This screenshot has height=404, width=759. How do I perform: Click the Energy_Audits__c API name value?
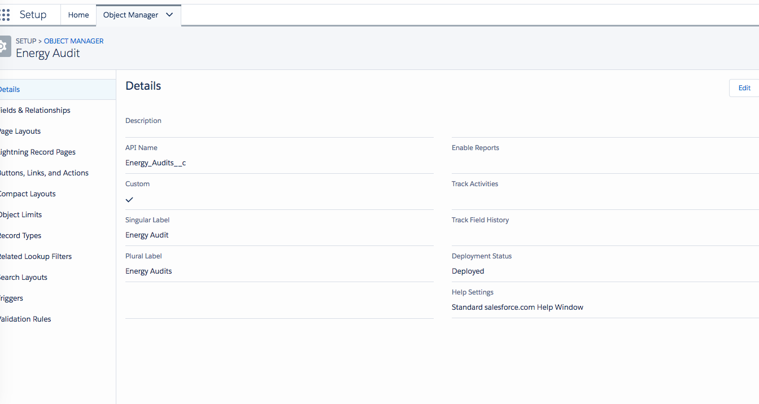[x=156, y=163]
